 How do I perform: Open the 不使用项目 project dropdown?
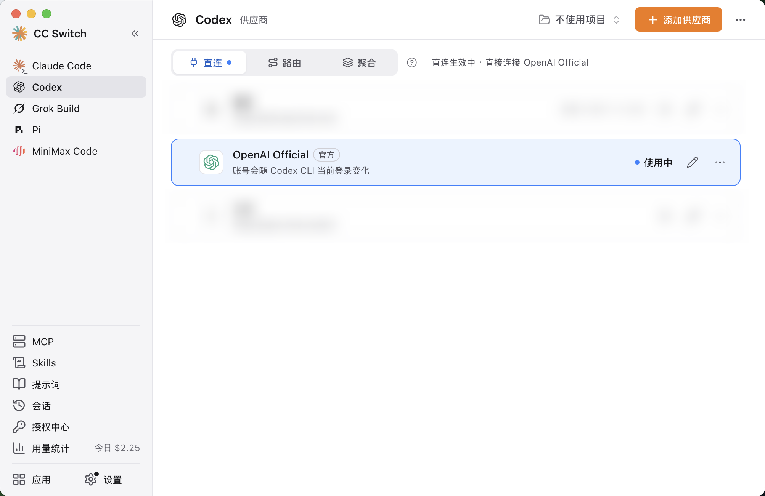[579, 20]
